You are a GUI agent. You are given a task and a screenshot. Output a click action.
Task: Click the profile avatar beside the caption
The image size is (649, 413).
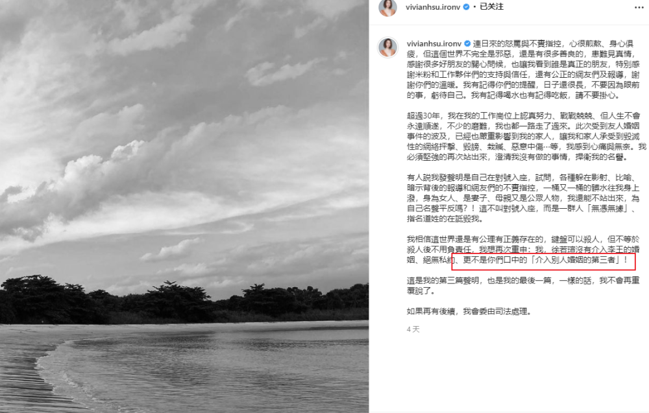(x=388, y=47)
